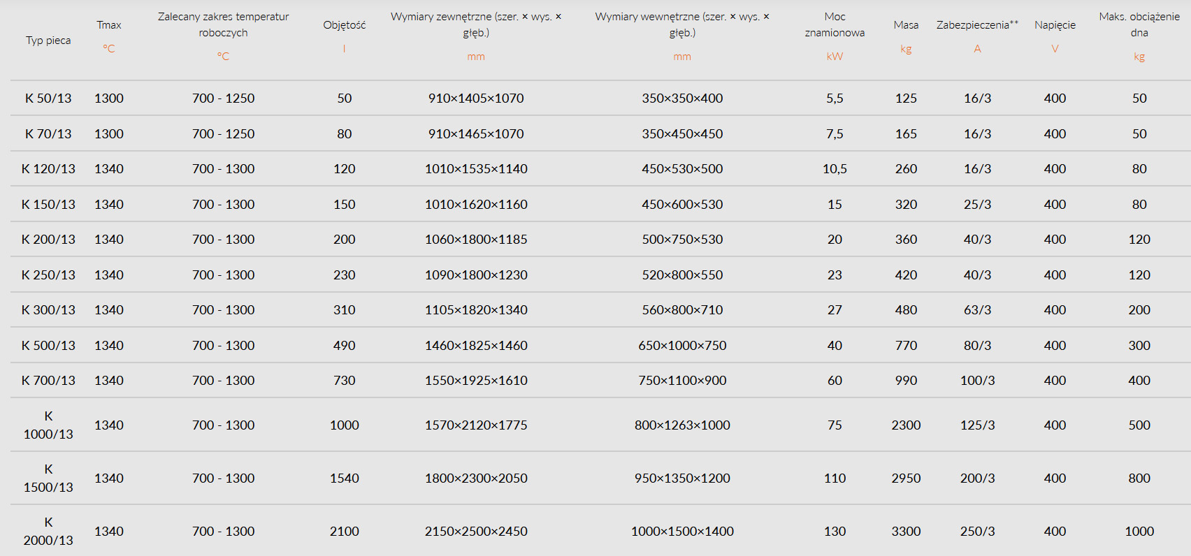Click the Moc znamionowa header
This screenshot has height=556, width=1191.
coord(835,24)
